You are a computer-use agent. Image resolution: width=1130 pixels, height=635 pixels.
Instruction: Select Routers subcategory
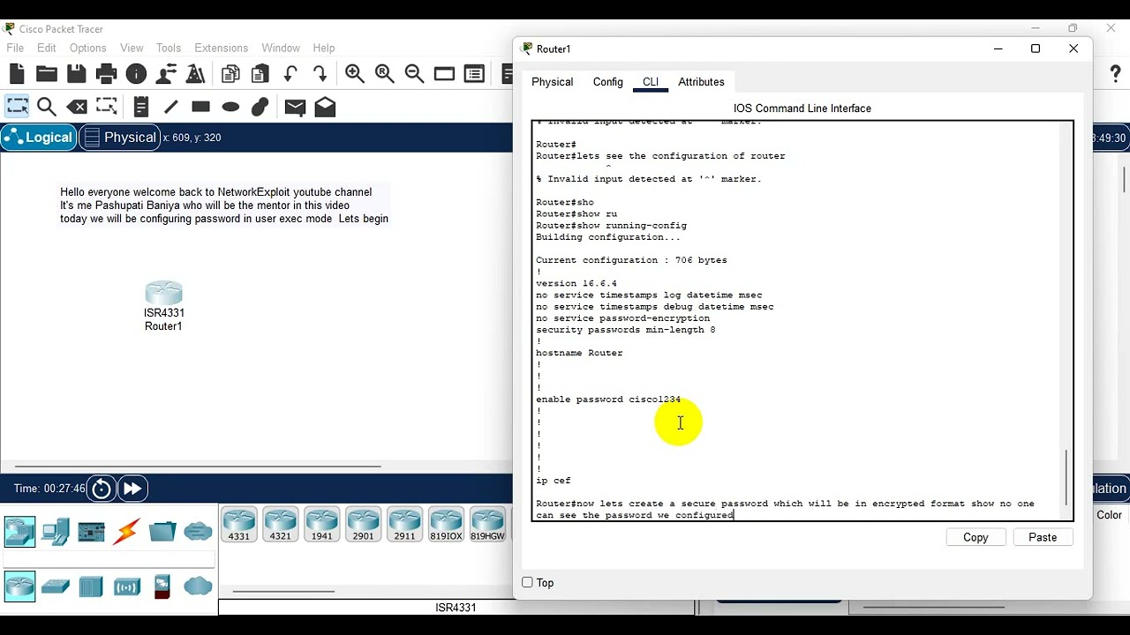(x=19, y=586)
